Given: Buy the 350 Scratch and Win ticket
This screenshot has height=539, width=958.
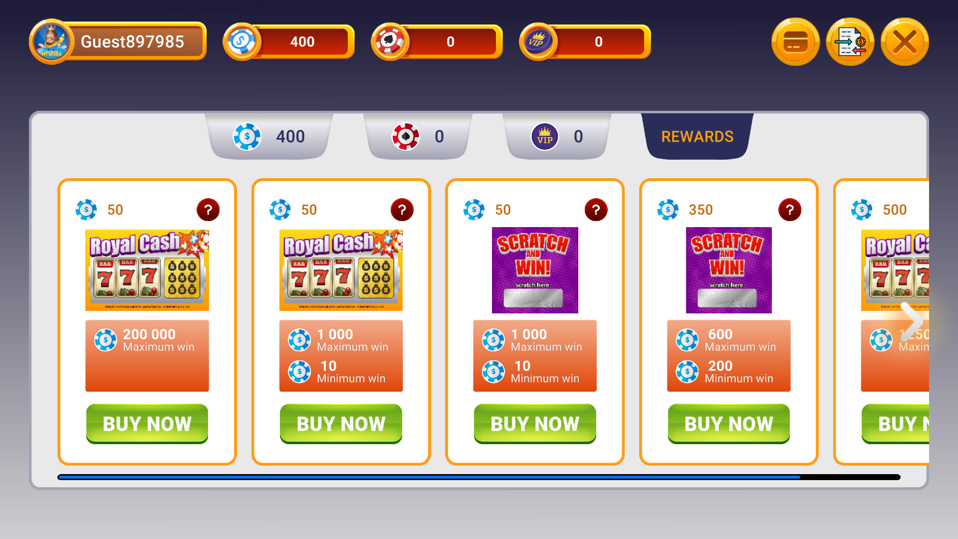Looking at the screenshot, I should (x=729, y=424).
